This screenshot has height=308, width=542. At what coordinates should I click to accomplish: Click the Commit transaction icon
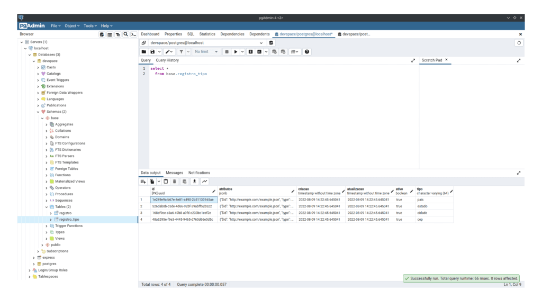[x=274, y=52]
